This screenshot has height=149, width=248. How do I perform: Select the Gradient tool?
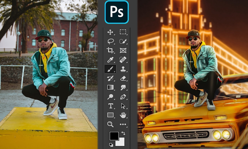(110, 87)
